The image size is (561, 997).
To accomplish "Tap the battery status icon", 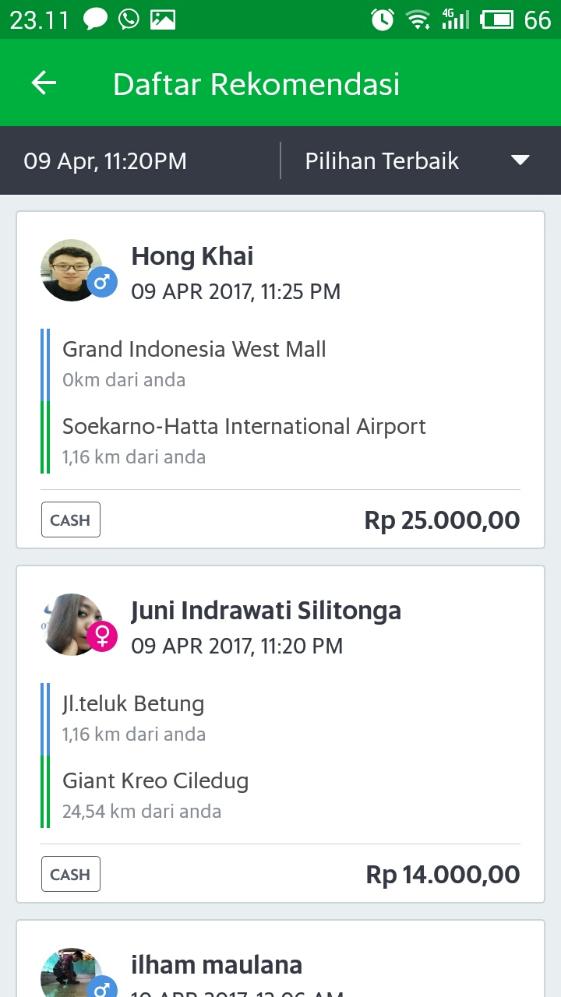I will click(496, 19).
